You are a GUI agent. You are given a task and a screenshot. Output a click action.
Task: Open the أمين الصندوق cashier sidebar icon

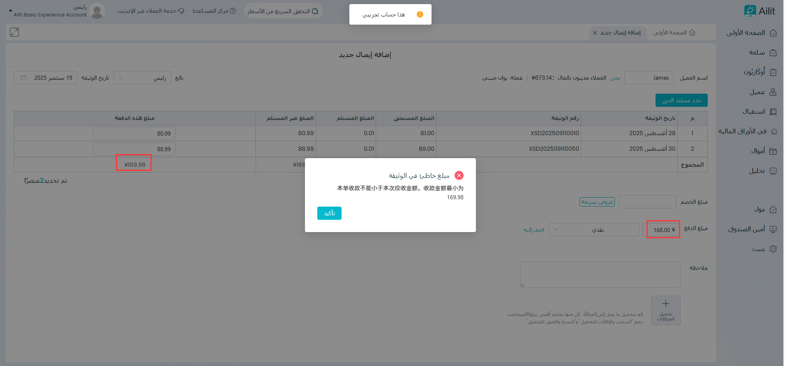point(773,229)
